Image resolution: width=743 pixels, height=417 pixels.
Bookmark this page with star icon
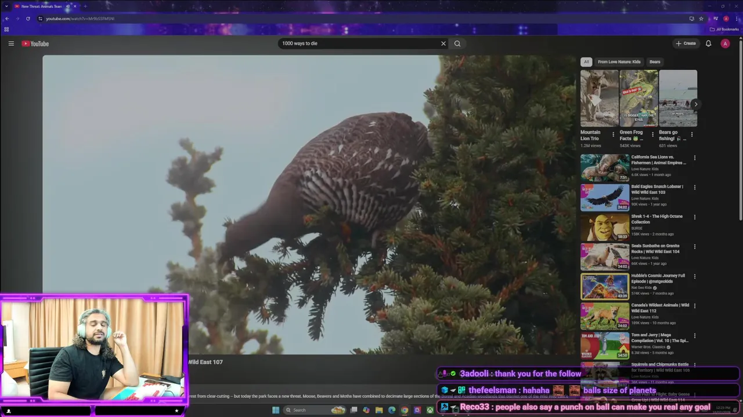pos(701,19)
